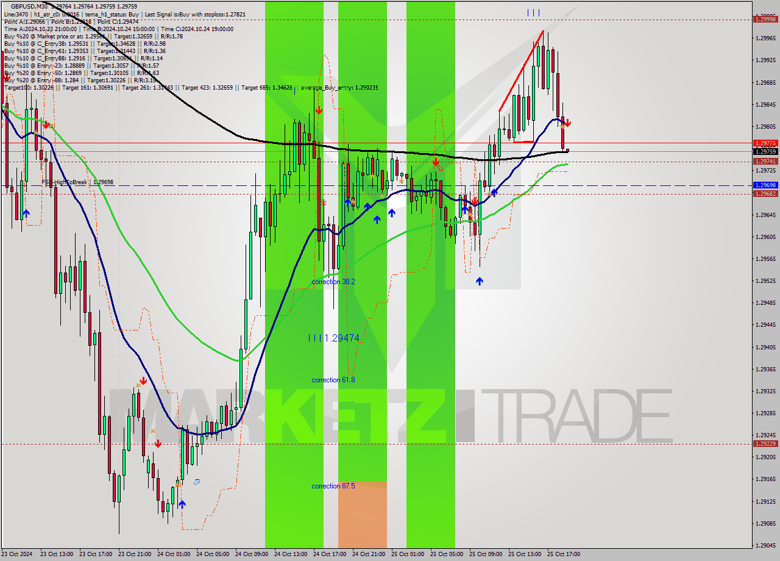Image resolution: width=780 pixels, height=561 pixels.
Task: Click the red sell arrow beside the latest candle
Action: (x=567, y=123)
